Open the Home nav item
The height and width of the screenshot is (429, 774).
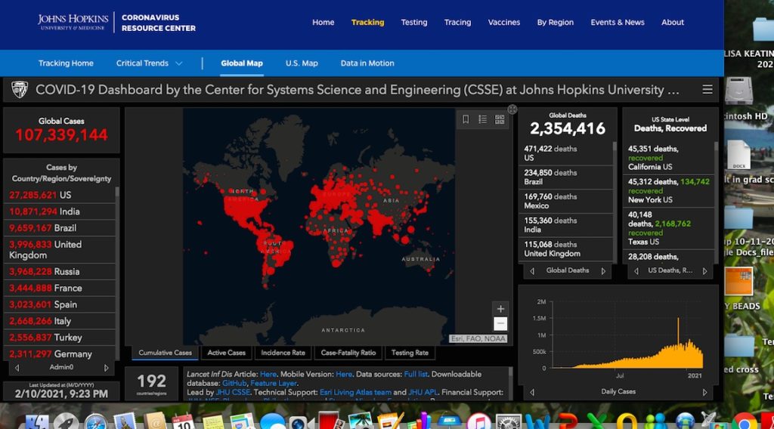[x=324, y=22]
